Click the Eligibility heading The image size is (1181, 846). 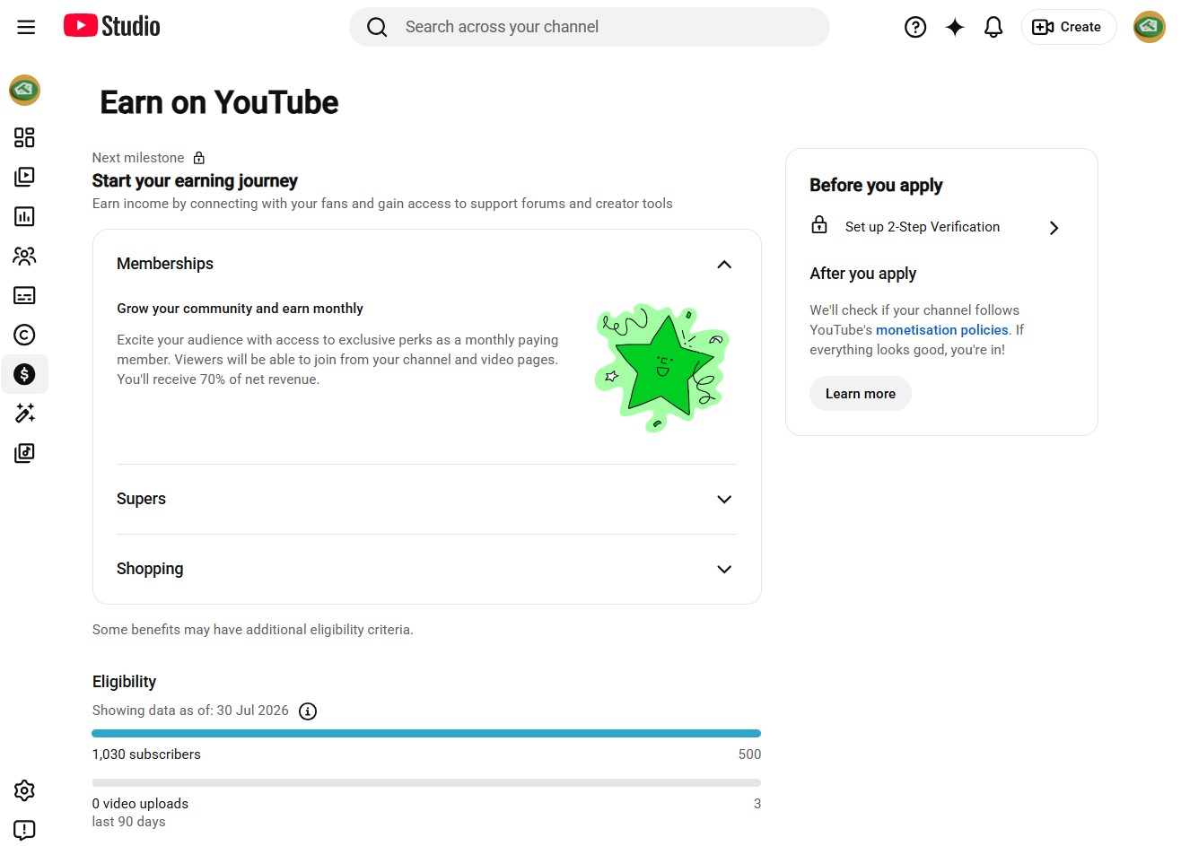[x=124, y=682]
